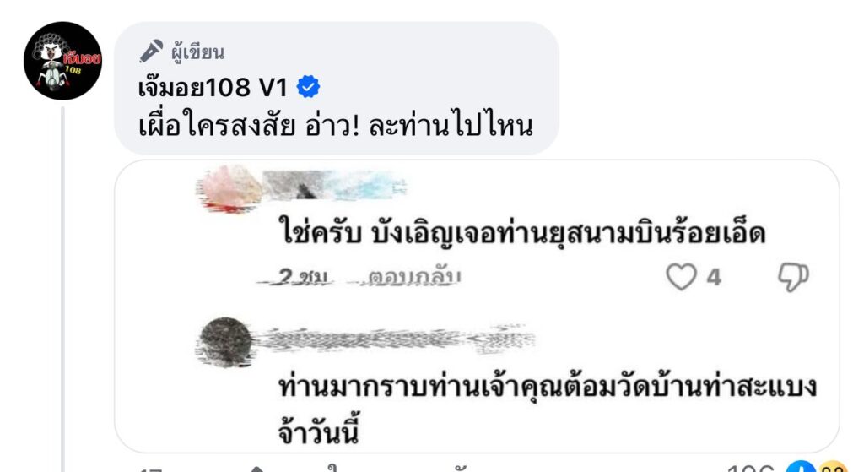This screenshot has width=864, height=472.
Task: Click the blue verified checkmark badge
Action: 308,87
